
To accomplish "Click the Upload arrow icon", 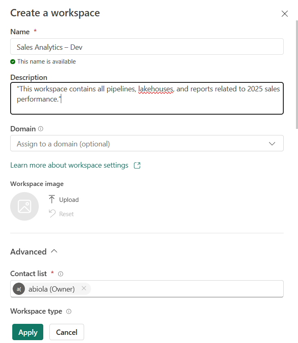I will point(52,199).
